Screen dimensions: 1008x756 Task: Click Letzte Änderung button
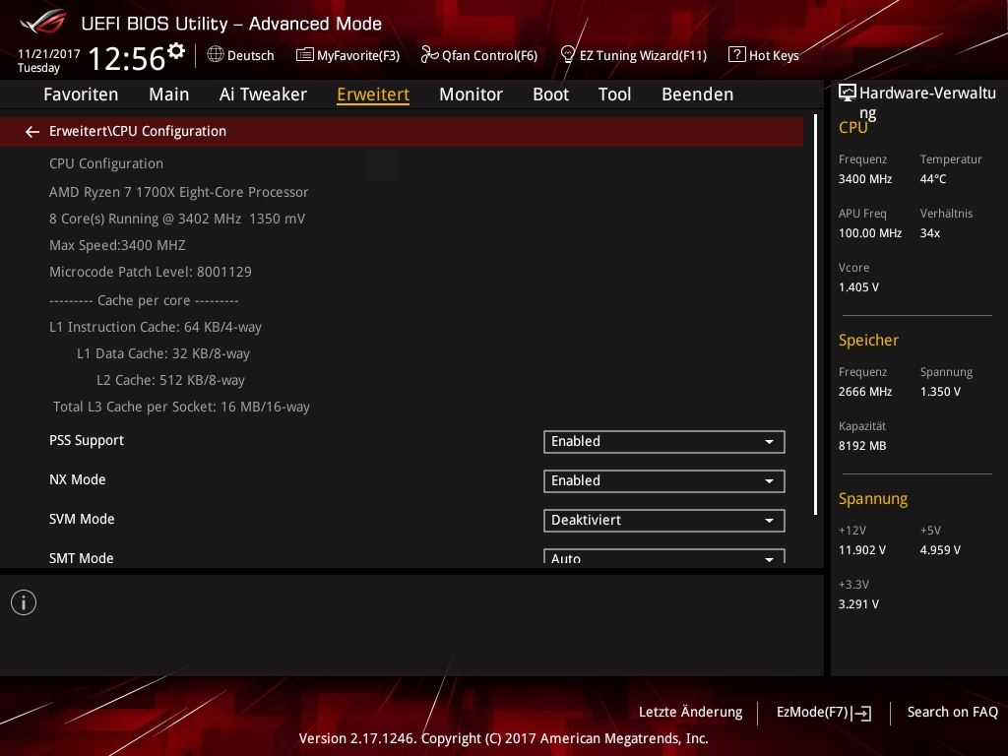coord(690,712)
